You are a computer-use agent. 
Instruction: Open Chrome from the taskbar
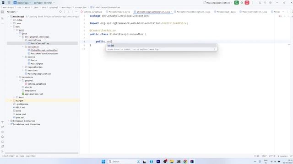(185, 161)
